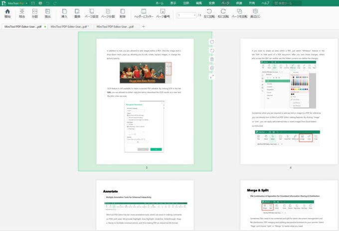Select the Extract (抽出) pages tool
Image resolution: width=339 pixels, height=231 pixels.
point(47,13)
